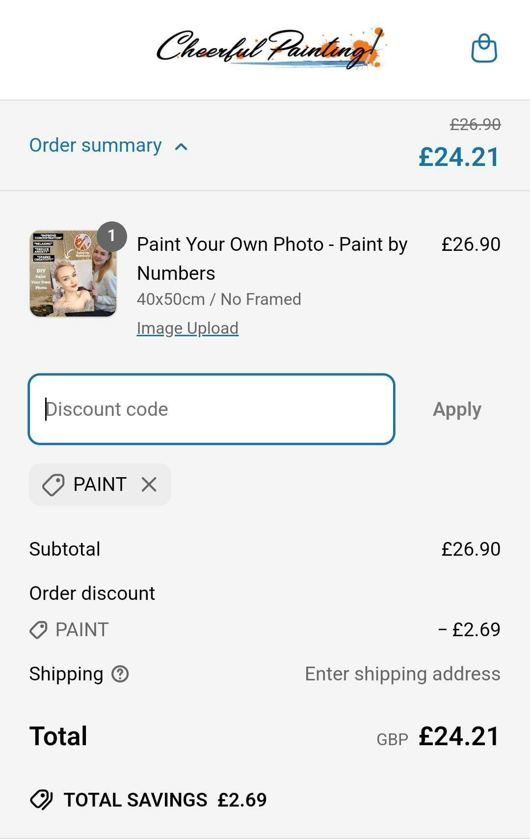Remove the PAINT discount code
The image size is (530, 839).
149,485
